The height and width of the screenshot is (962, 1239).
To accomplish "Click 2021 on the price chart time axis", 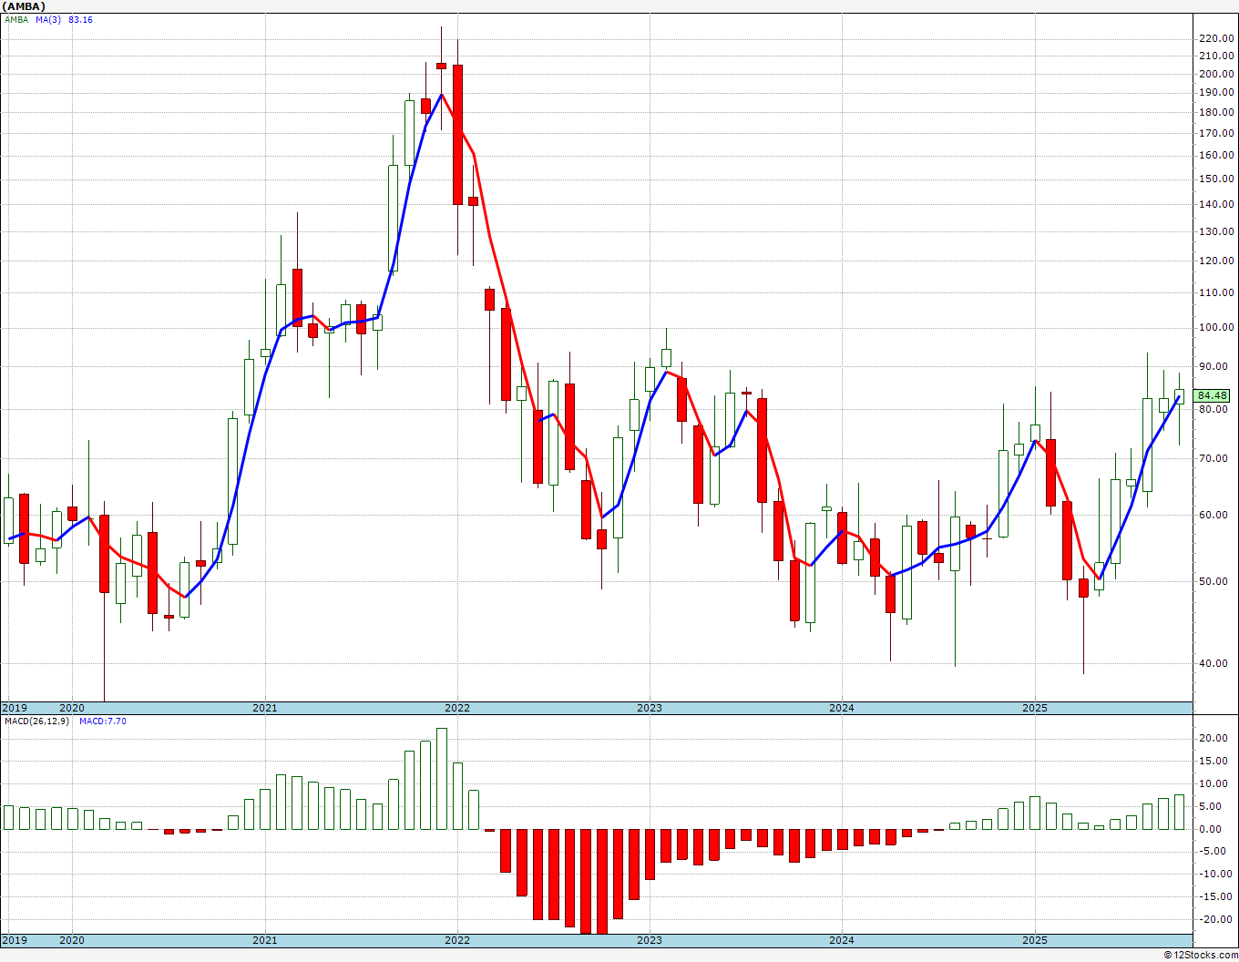I will (x=264, y=708).
